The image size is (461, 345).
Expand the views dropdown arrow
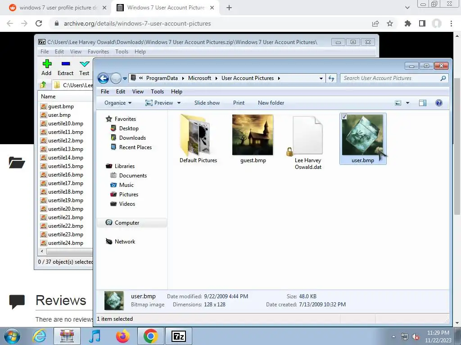click(x=407, y=103)
